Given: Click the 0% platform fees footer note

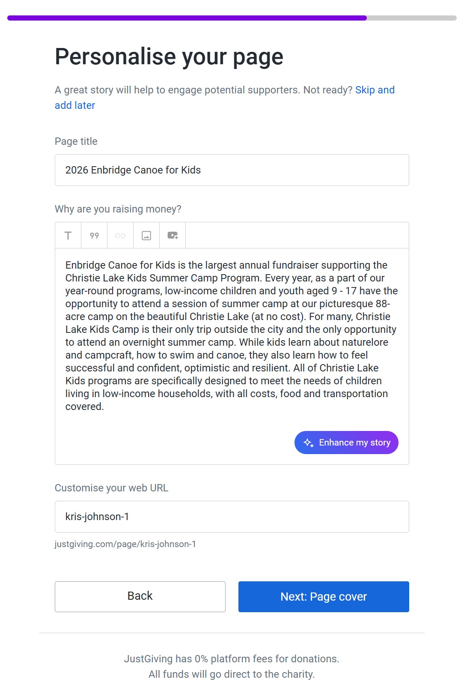Looking at the screenshot, I should click(x=232, y=659).
